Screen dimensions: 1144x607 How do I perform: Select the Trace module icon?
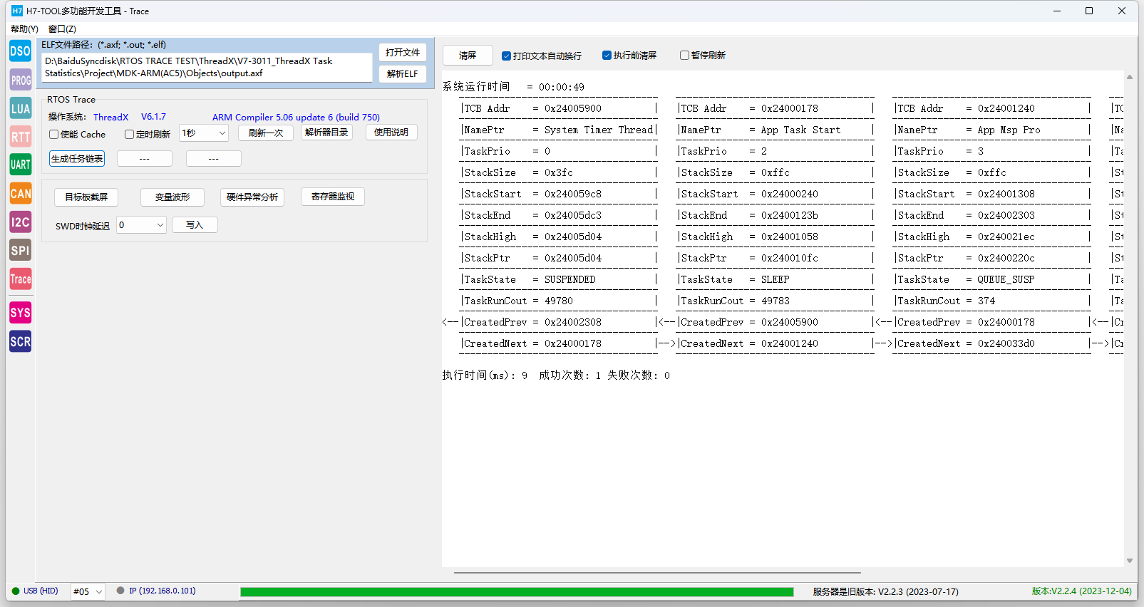(20, 279)
